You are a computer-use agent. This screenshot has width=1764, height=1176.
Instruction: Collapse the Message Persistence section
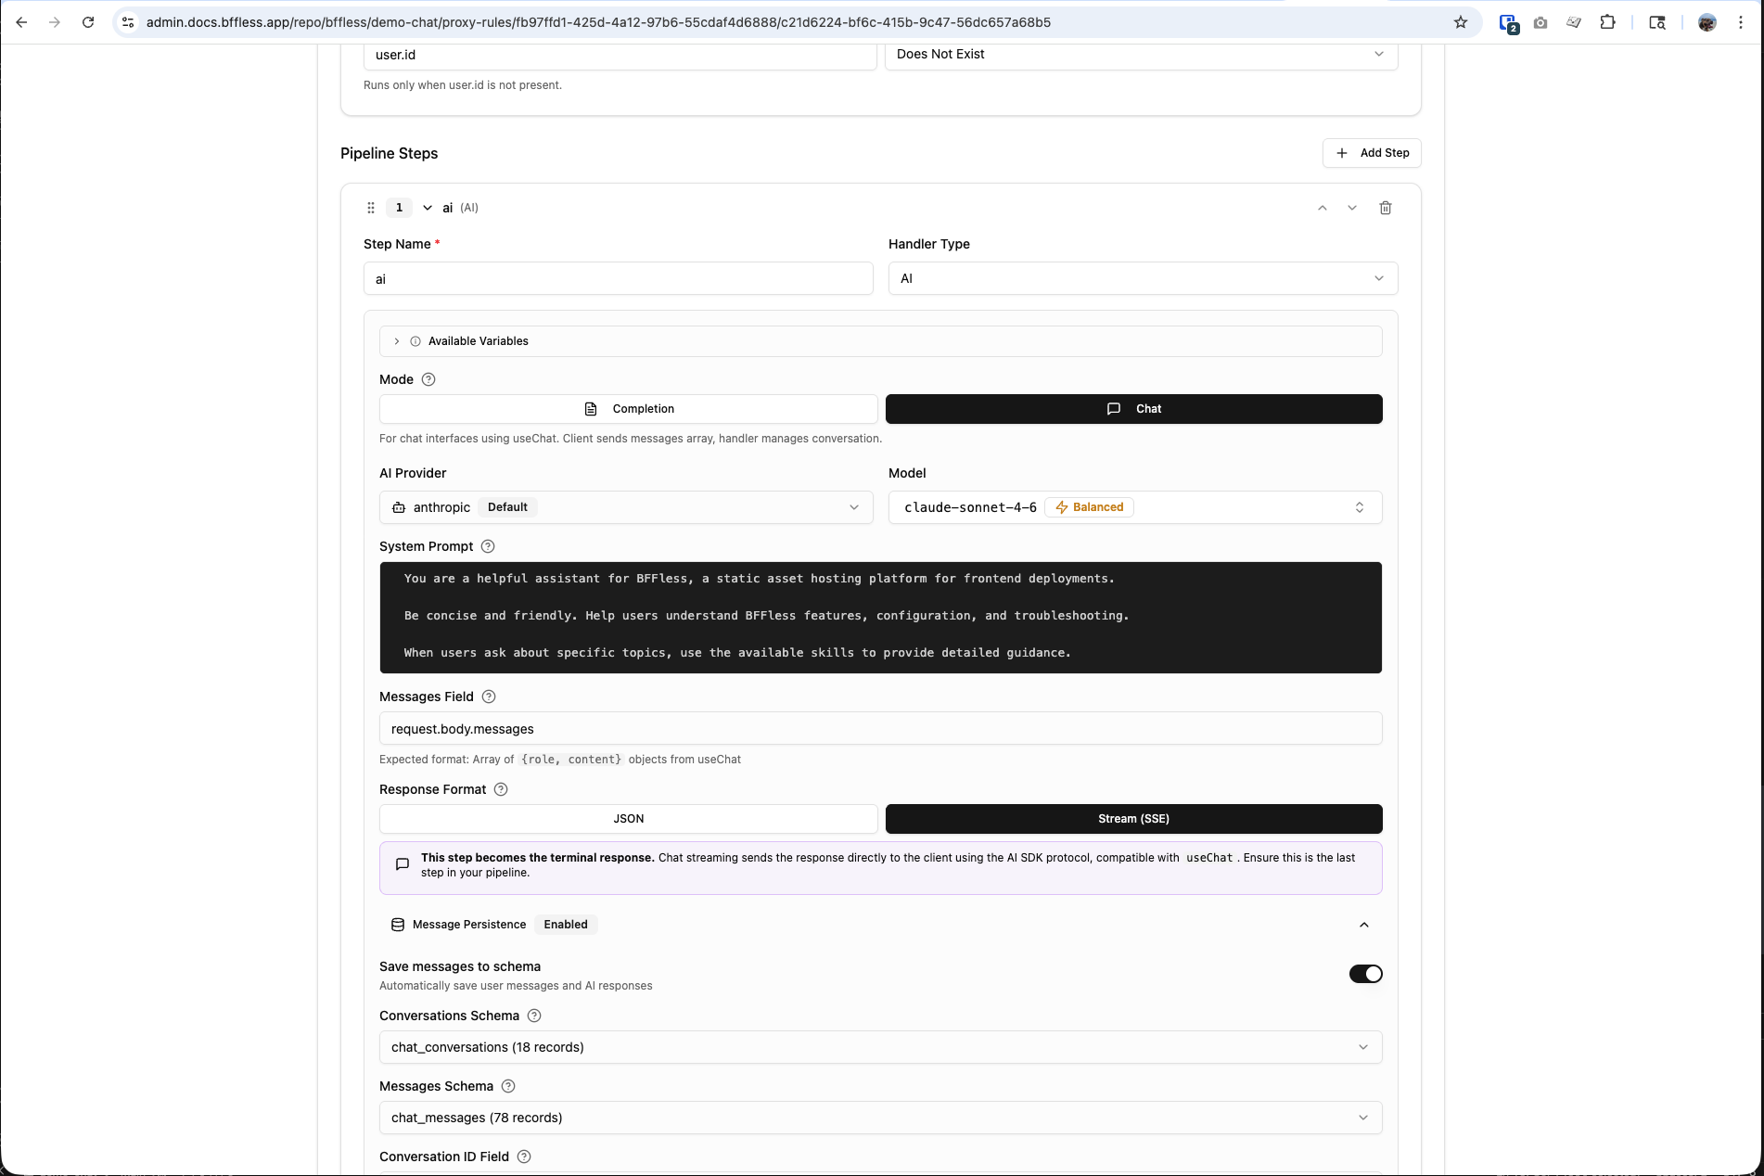[x=1363, y=925]
